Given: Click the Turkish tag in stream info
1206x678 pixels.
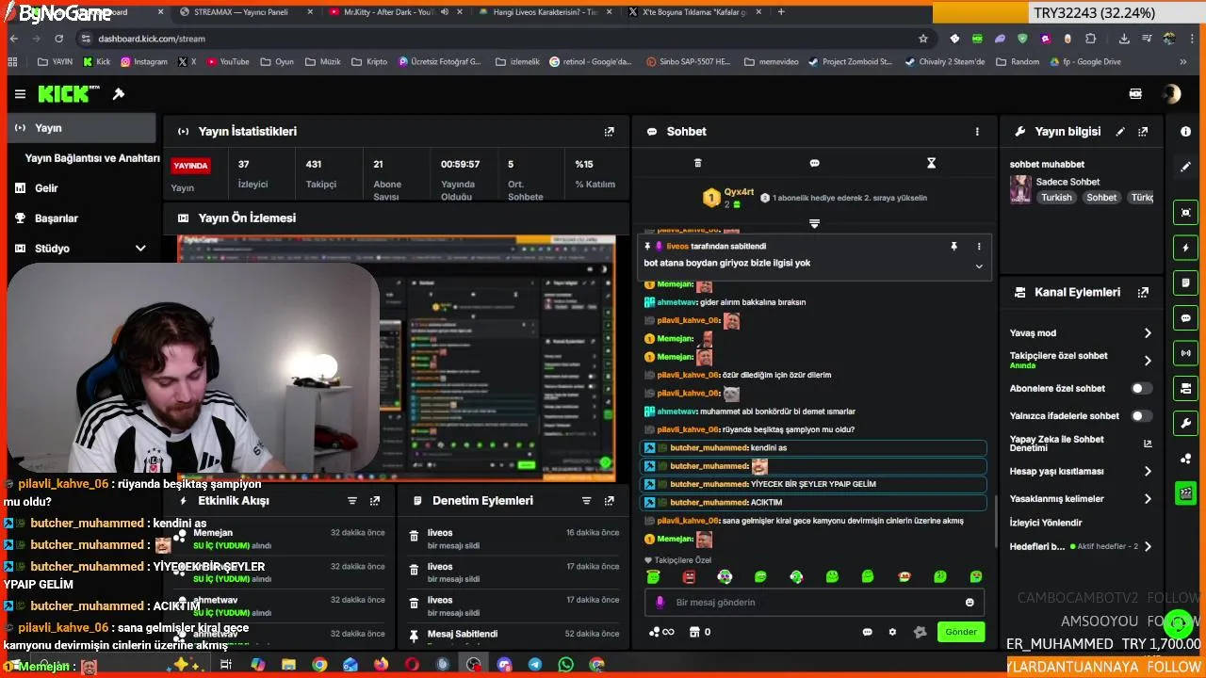Looking at the screenshot, I should click(1056, 198).
